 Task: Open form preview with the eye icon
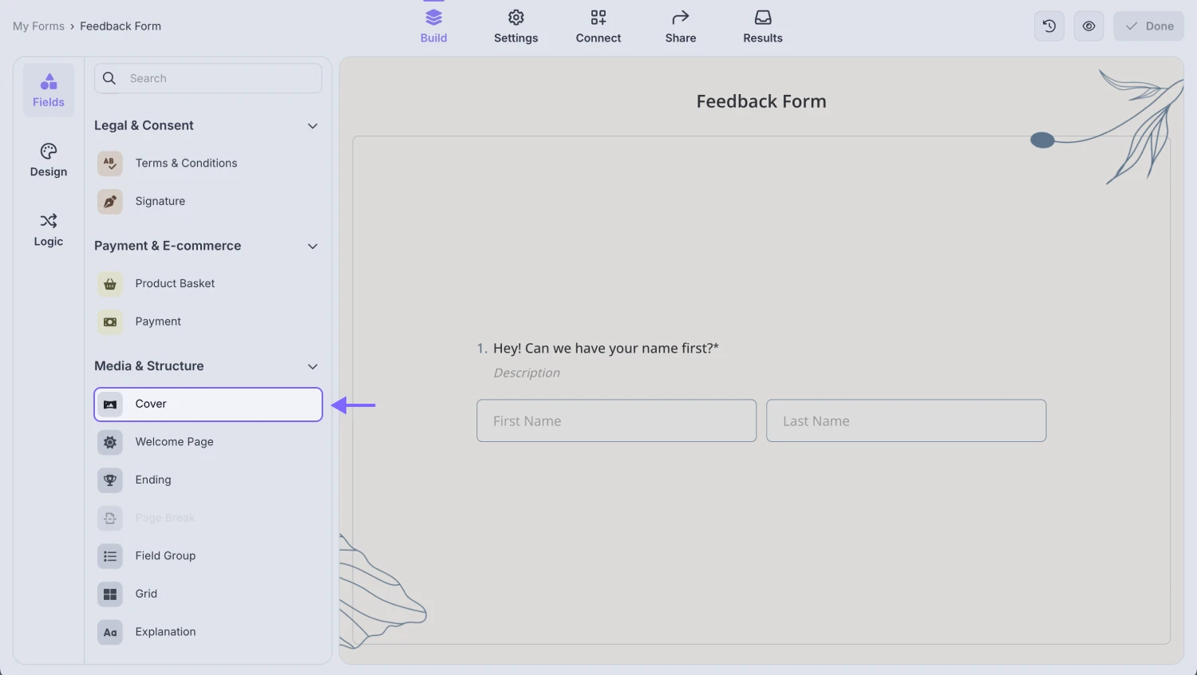[1088, 26]
